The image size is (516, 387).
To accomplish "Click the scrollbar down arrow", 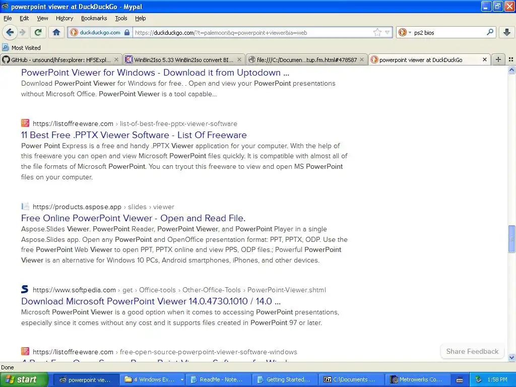I will 511,357.
